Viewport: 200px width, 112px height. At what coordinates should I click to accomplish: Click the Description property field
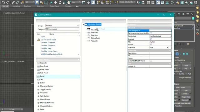[160, 53]
